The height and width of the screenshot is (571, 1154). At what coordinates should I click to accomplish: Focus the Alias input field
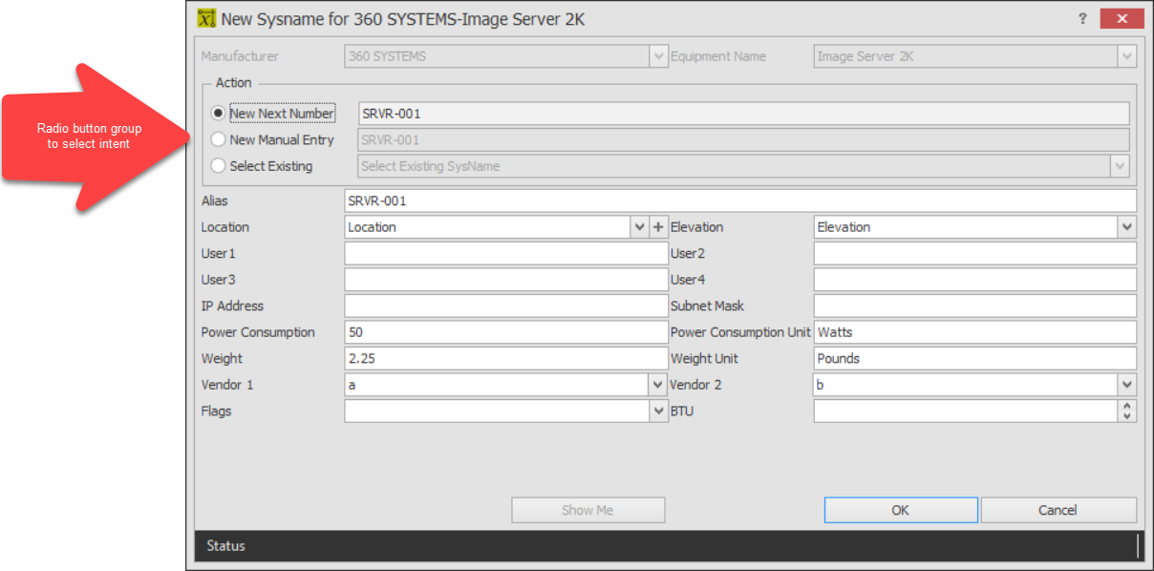click(x=740, y=201)
